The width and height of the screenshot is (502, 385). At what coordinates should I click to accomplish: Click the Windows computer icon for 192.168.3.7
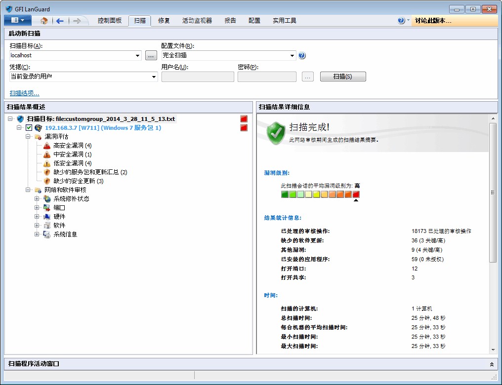(x=38, y=128)
